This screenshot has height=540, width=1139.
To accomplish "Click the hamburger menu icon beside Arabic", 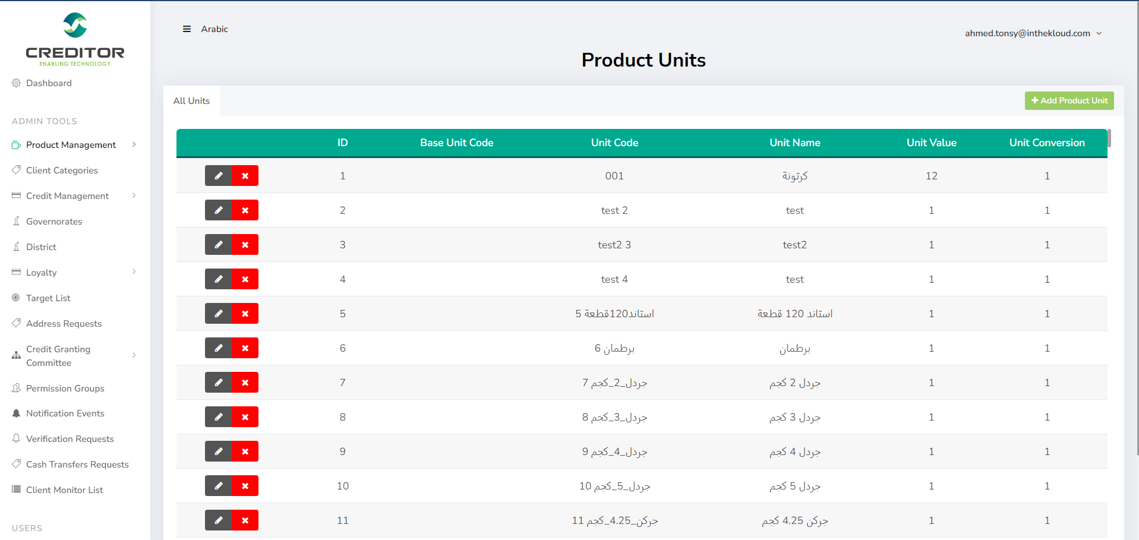I will pyautogui.click(x=187, y=29).
